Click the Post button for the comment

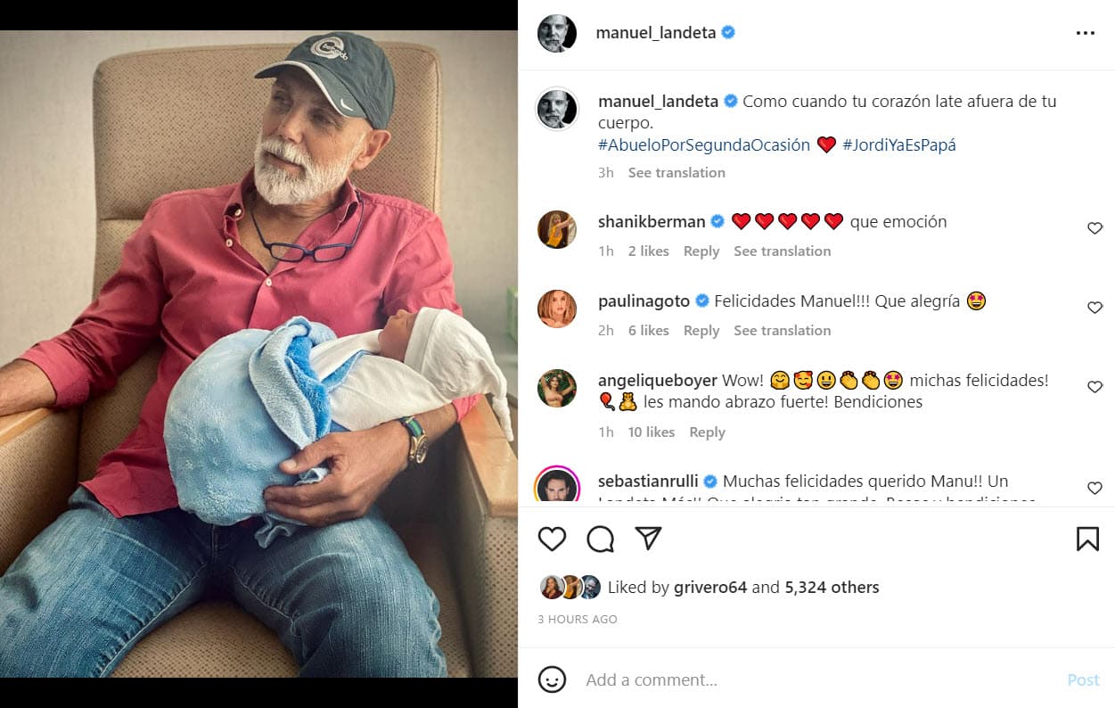pos(1082,679)
